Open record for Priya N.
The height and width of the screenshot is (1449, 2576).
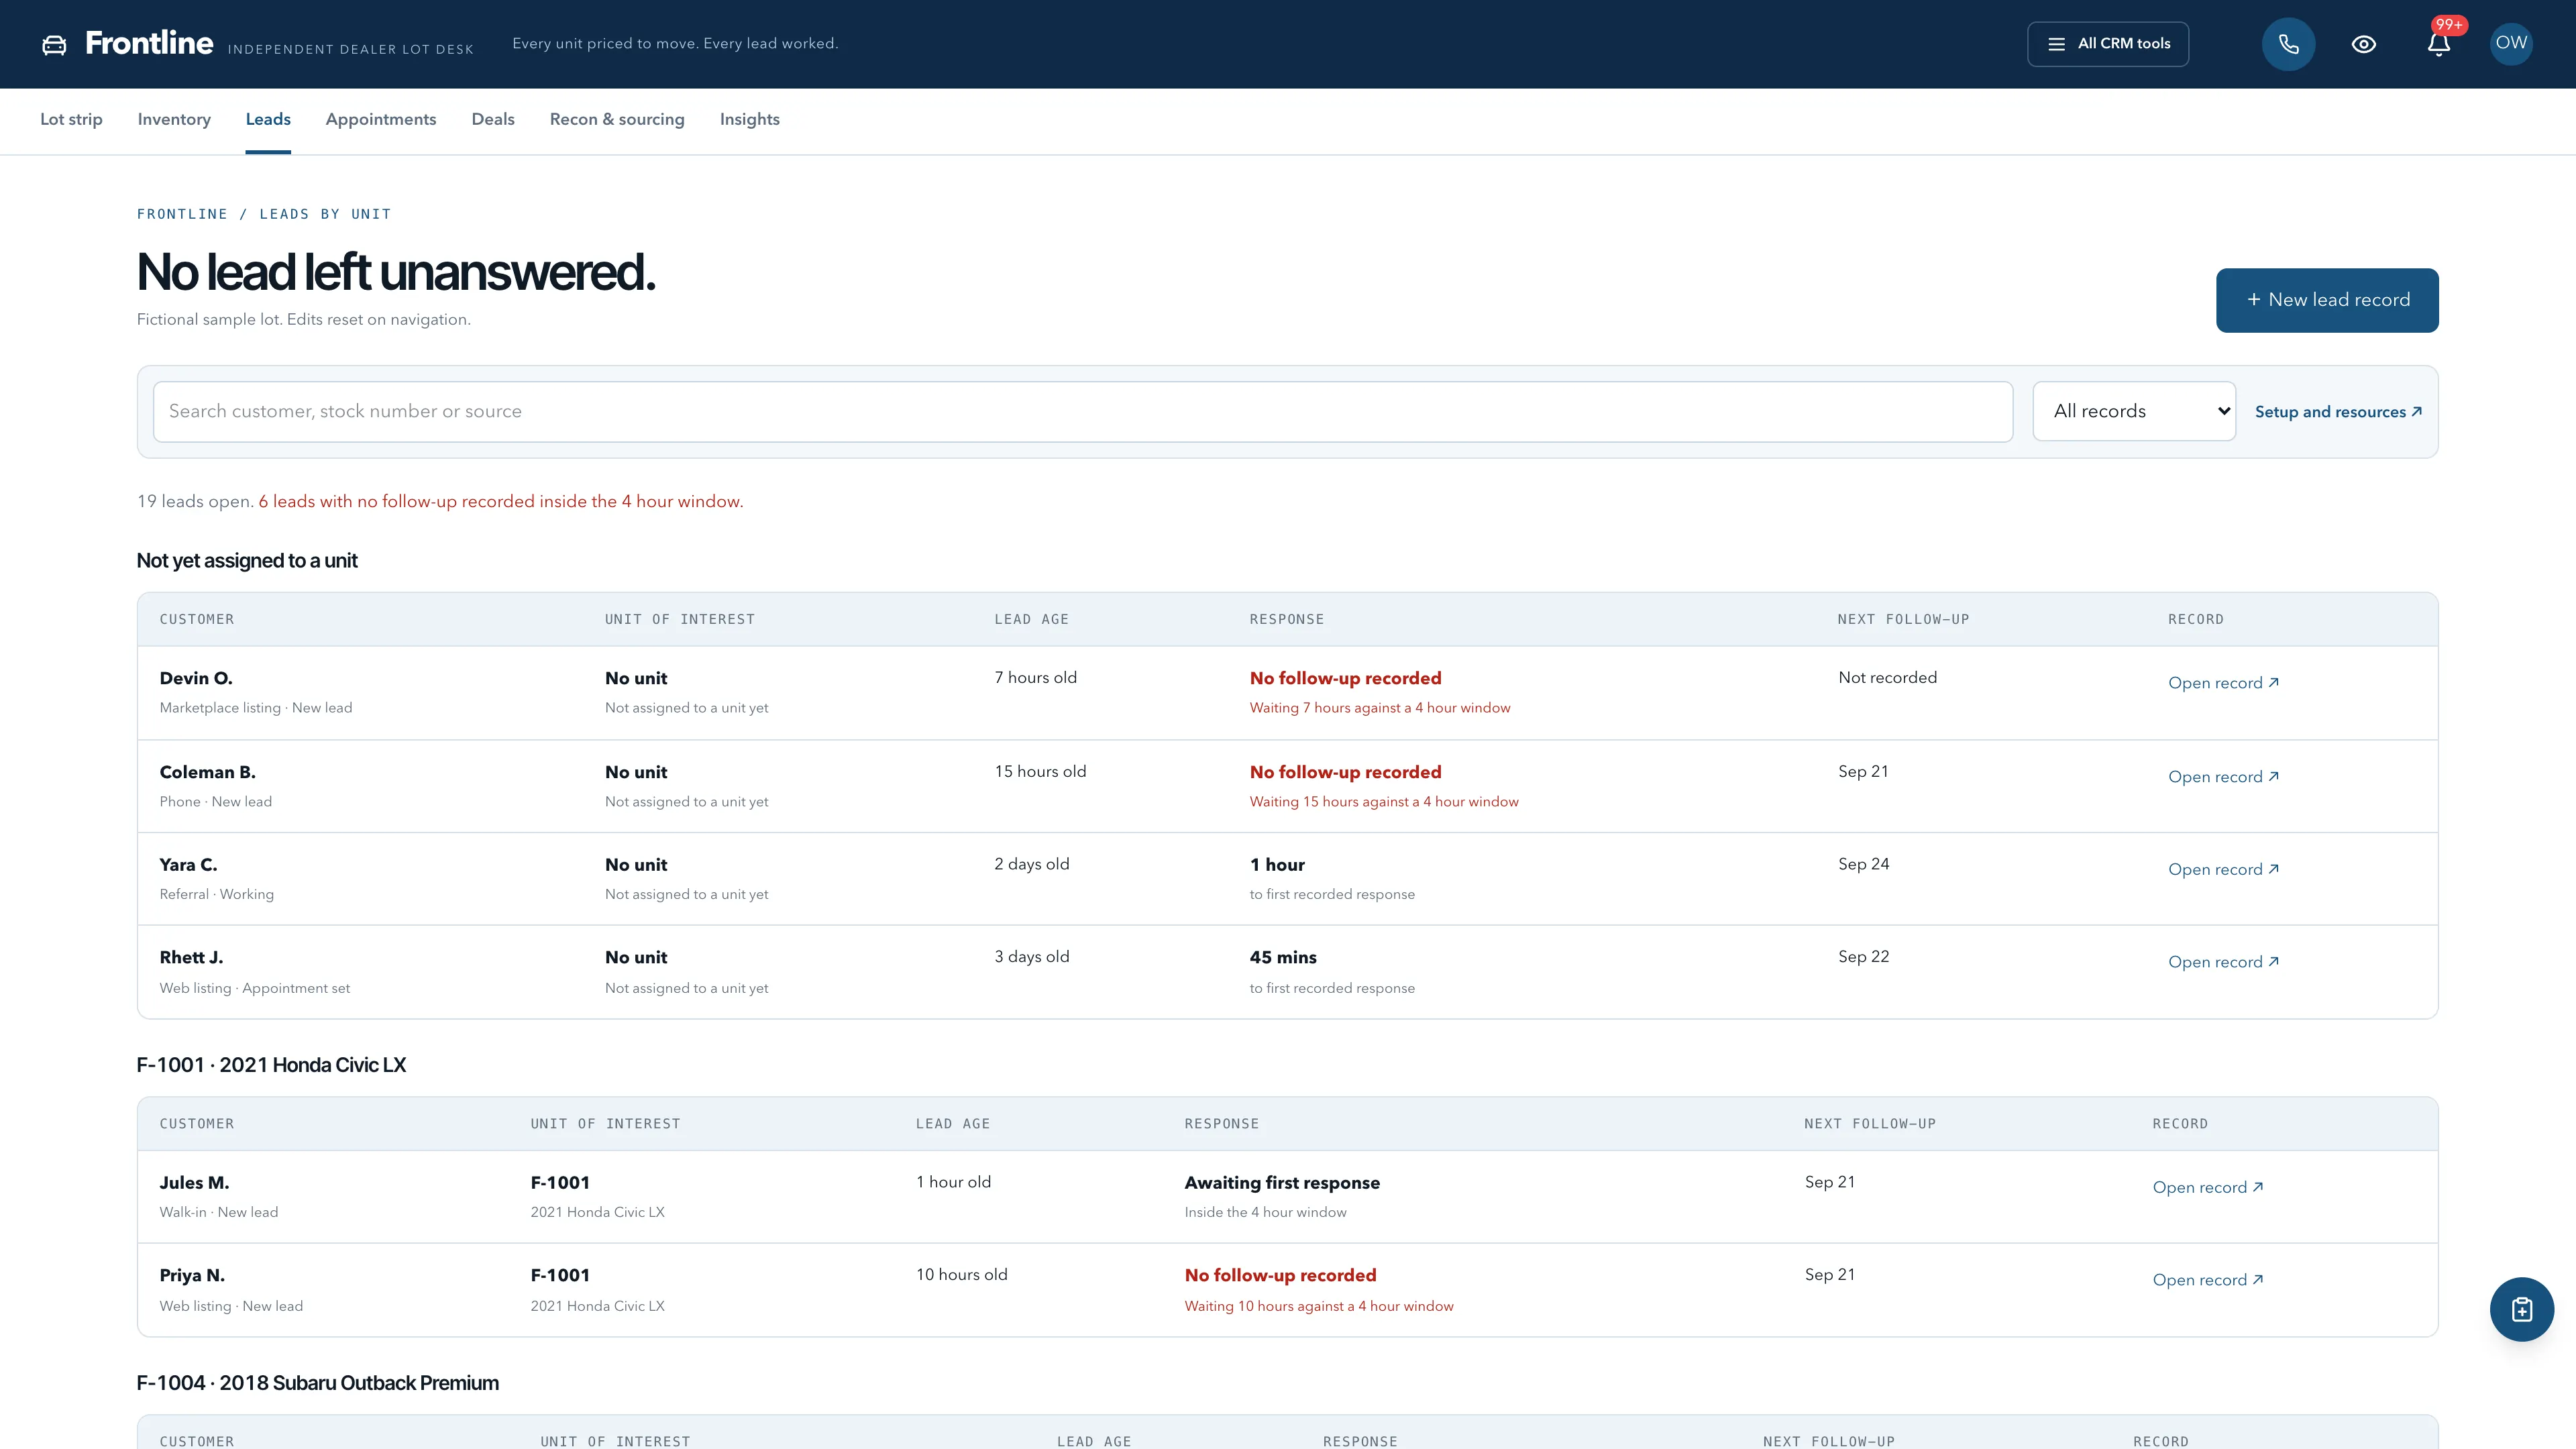pos(2208,1280)
